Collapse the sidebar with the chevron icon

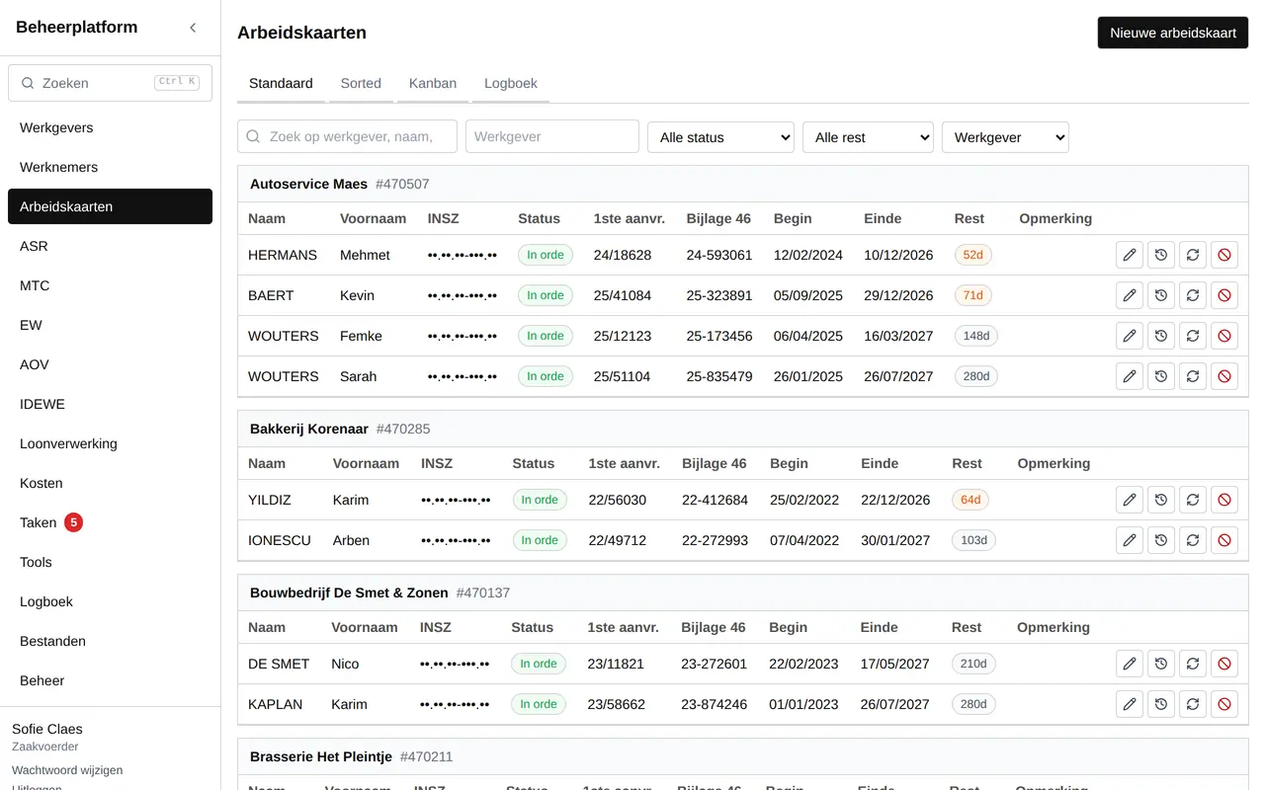pyautogui.click(x=193, y=28)
